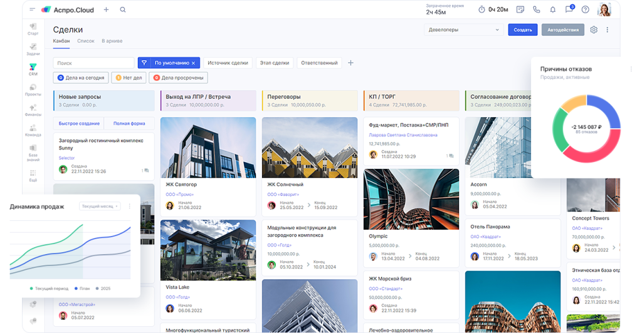This screenshot has height=333, width=642.
Task: Switch to the В архиве tab
Action: 112,41
